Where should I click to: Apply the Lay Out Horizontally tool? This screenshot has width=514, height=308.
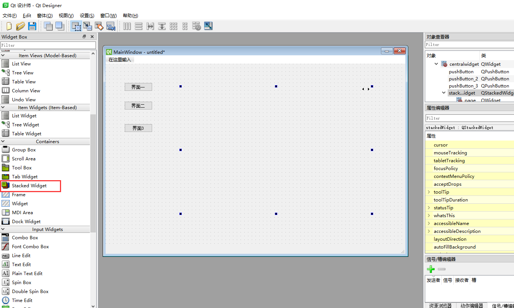pos(127,26)
